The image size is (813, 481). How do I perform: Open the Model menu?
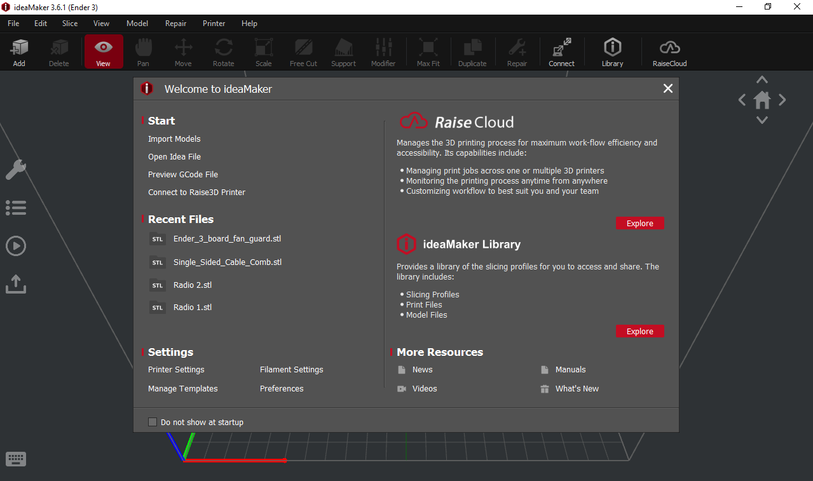click(x=137, y=24)
